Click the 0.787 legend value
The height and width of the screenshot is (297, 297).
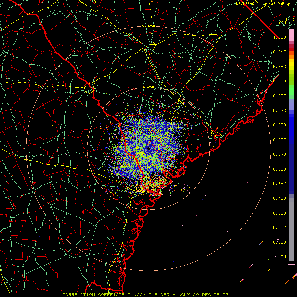tap(280, 96)
